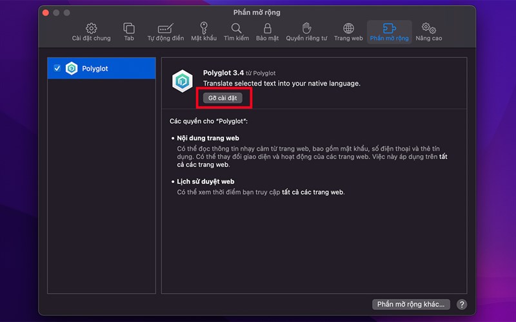
Task: Click the large Polyglot logo in details
Action: (183, 81)
